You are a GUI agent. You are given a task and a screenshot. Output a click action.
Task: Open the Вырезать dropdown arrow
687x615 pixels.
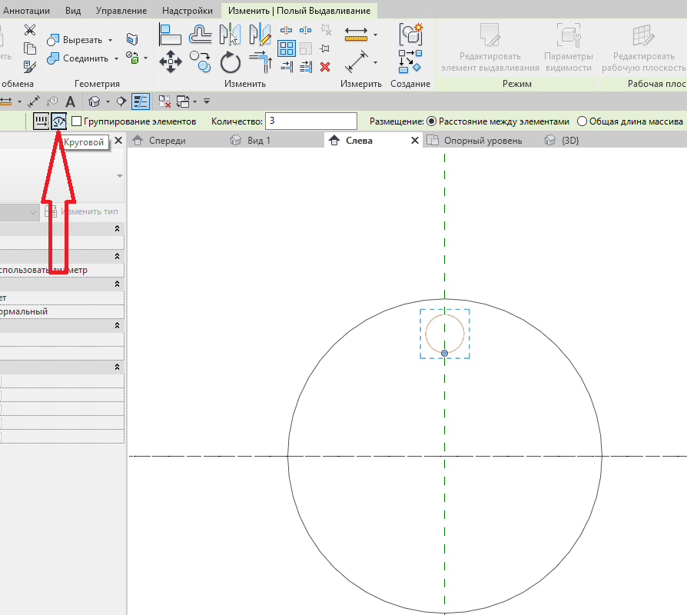[x=111, y=40]
